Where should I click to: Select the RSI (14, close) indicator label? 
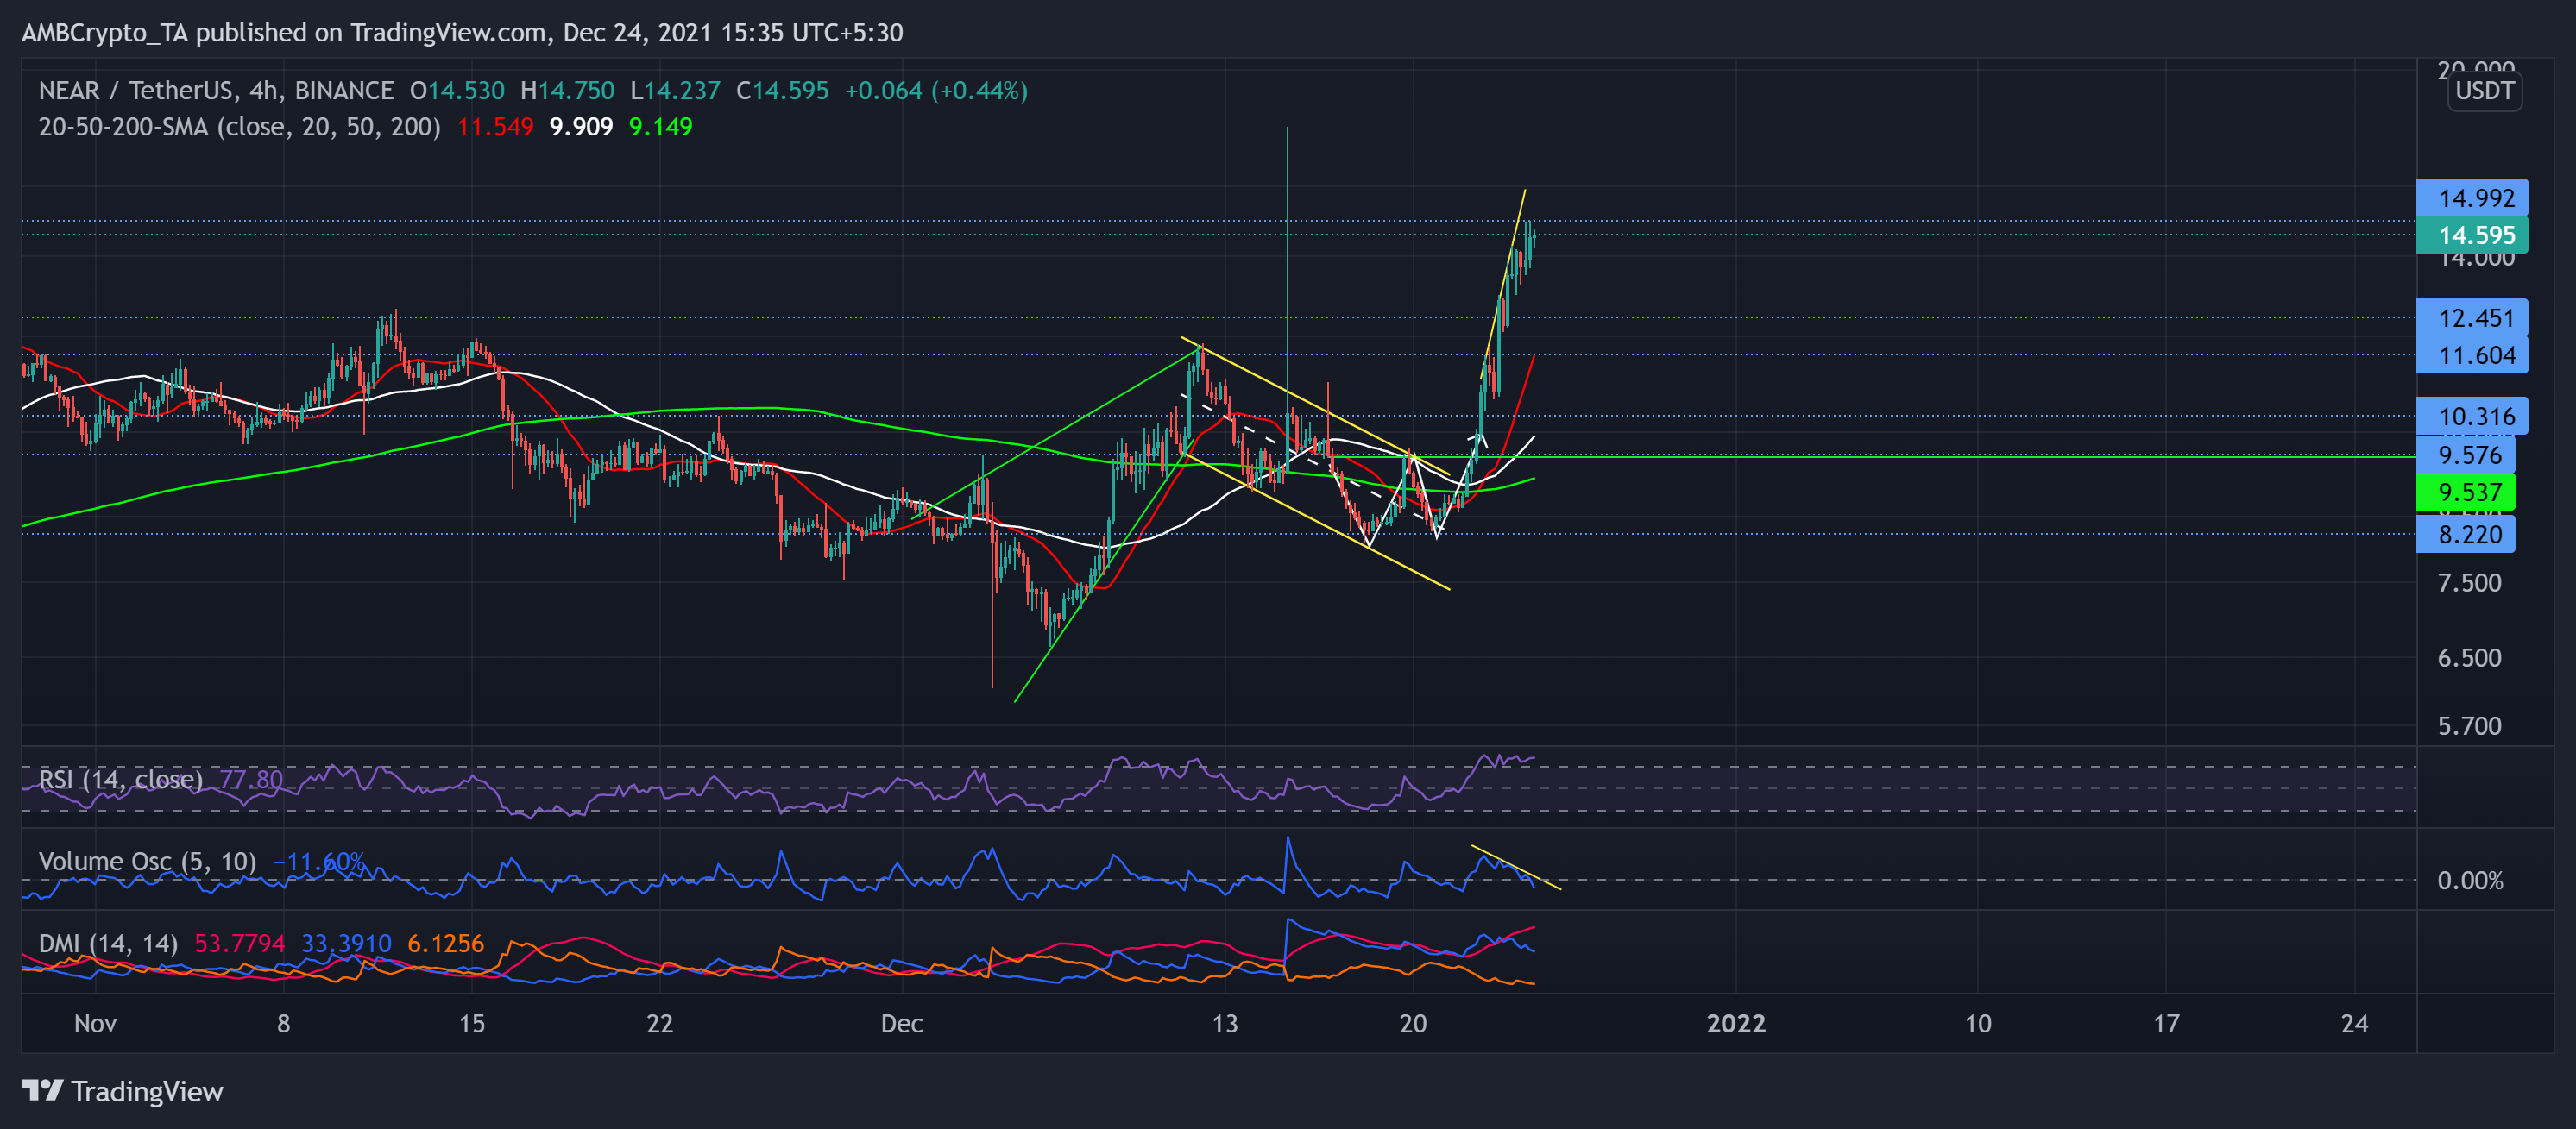tap(120, 780)
